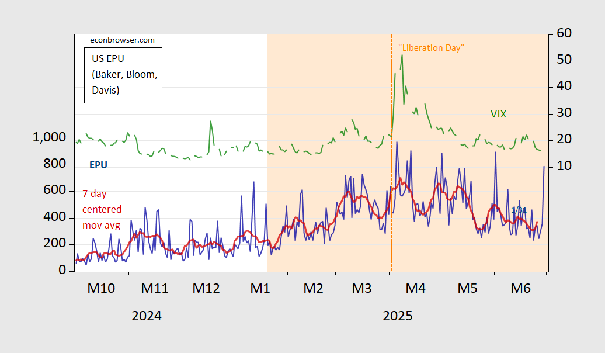
Task: Select the 800 left axis tick label
Action: tap(57, 165)
